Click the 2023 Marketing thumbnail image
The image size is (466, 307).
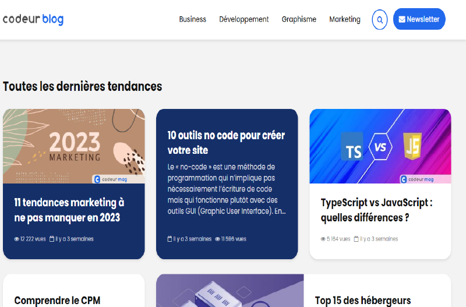pos(74,146)
